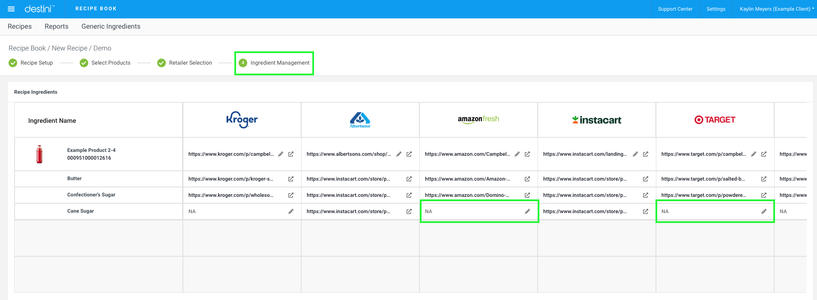Edit Instacart link for Example Product 2-4

click(635, 154)
